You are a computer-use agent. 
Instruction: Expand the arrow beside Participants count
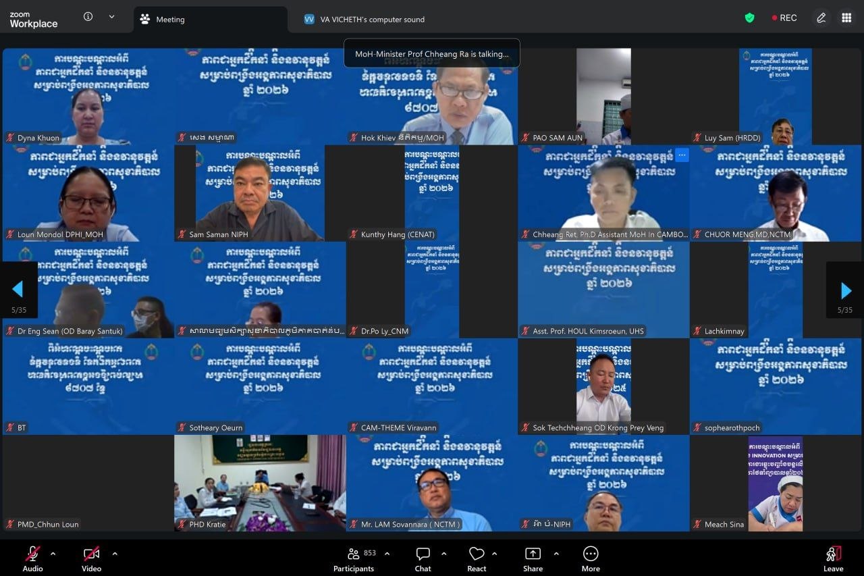click(387, 554)
